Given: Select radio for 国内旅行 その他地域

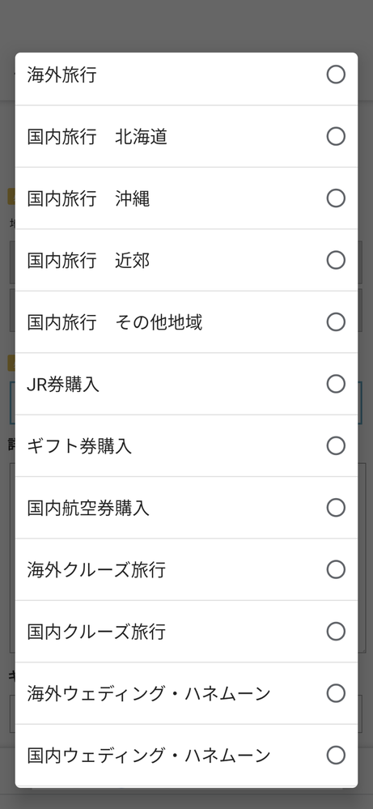Looking at the screenshot, I should 336,322.
